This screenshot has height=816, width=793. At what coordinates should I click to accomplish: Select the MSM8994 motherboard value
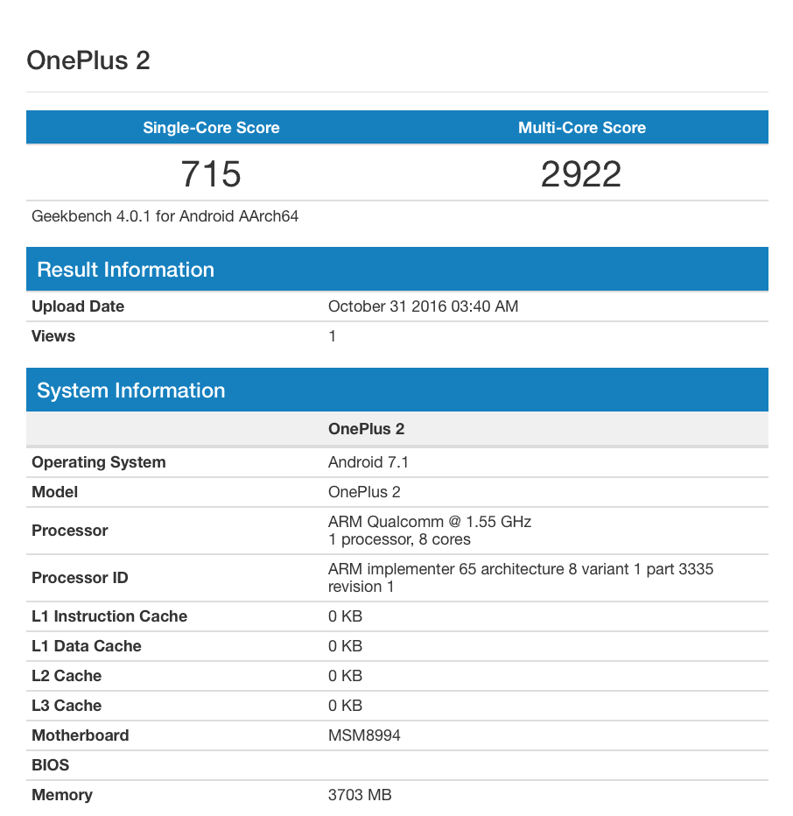click(x=364, y=735)
